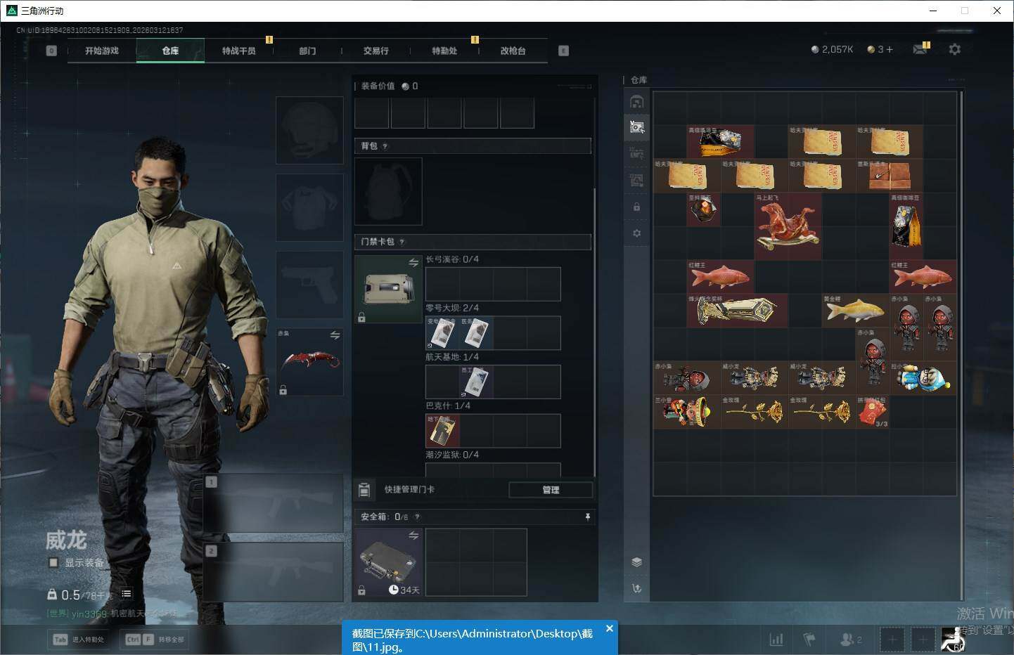Go to the 改枪台 tab
1014x655 pixels.
(513, 51)
